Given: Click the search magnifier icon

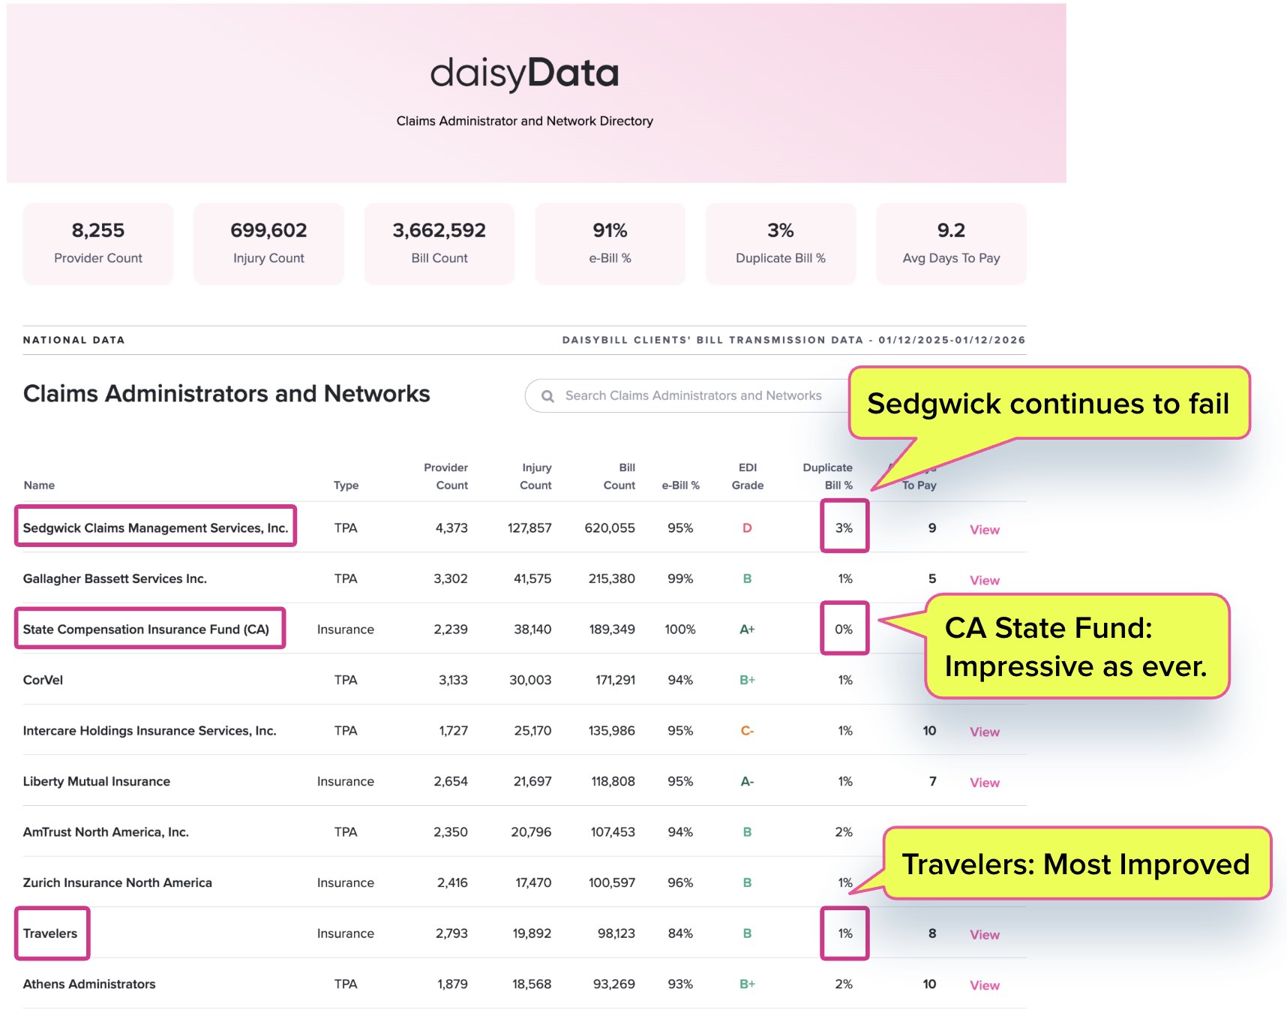Looking at the screenshot, I should coord(548,396).
